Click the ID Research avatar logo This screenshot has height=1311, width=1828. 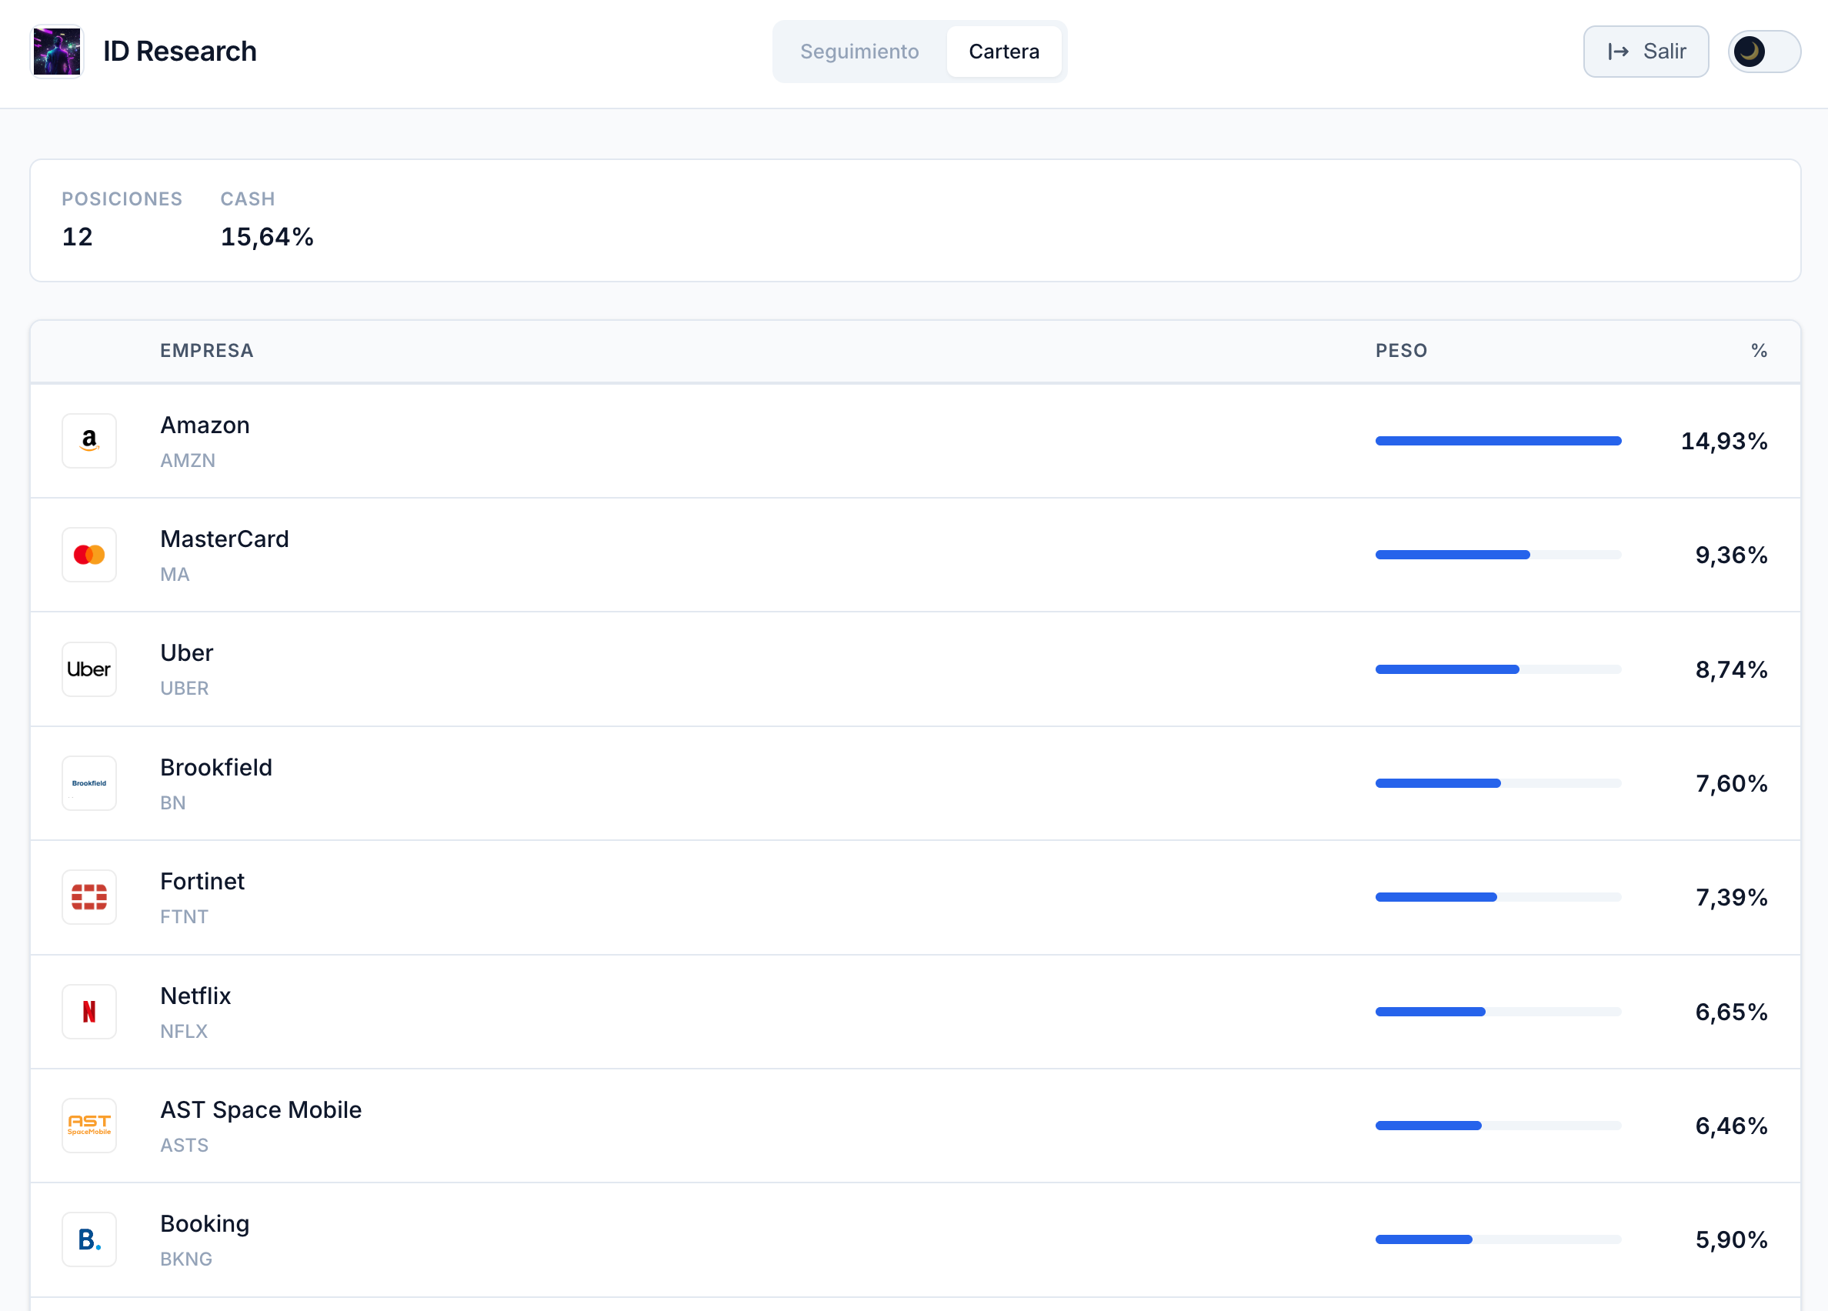[56, 52]
